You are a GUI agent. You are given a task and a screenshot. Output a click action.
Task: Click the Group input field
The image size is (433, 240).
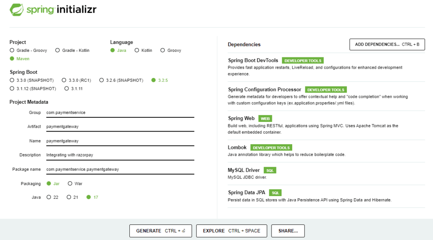tap(120, 113)
